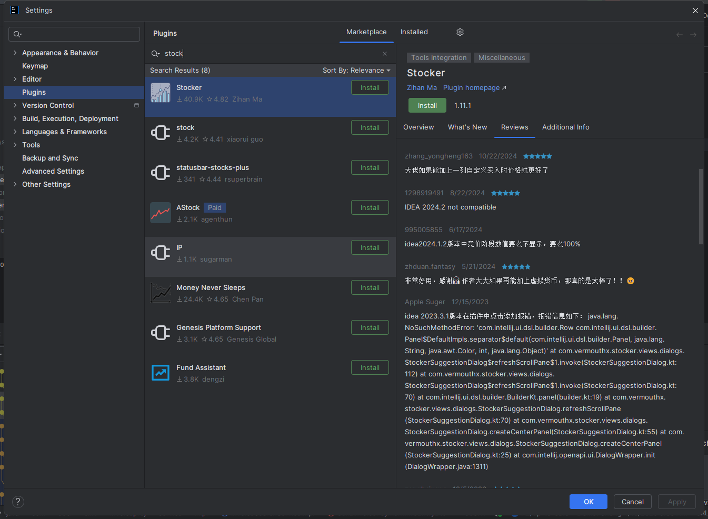
Task: Expand Appearance & Behavior section
Action: point(15,53)
